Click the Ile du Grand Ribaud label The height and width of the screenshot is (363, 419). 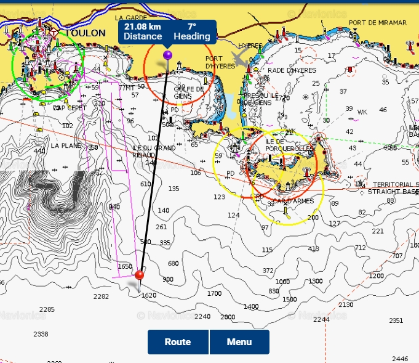click(x=154, y=152)
